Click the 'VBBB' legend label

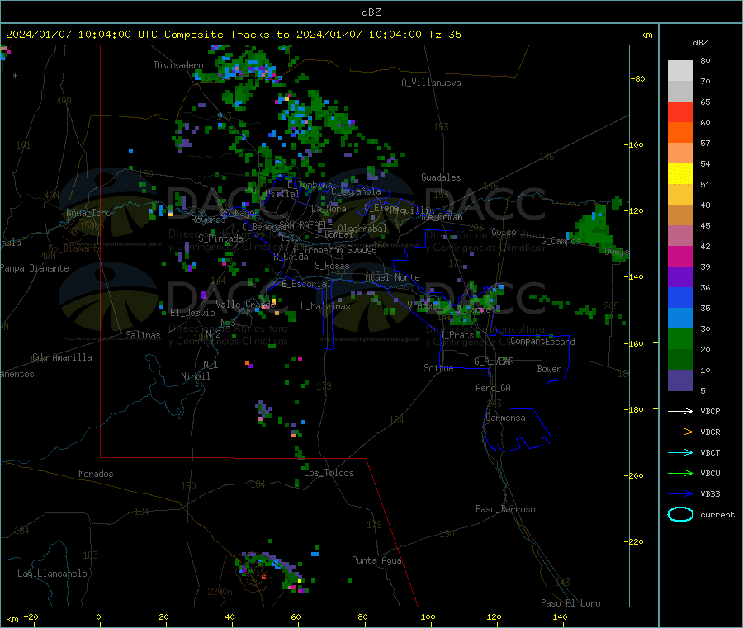(710, 494)
